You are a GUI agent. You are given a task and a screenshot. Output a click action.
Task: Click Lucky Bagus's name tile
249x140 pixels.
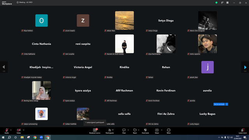point(207,114)
